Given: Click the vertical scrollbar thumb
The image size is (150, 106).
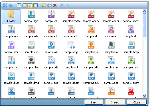Looking at the screenshot, I should [144, 25].
